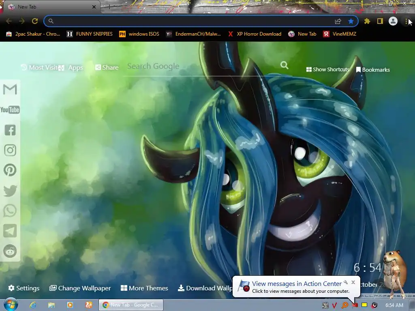
Task: Click the Action Center flag tray icon
Action: (x=355, y=305)
